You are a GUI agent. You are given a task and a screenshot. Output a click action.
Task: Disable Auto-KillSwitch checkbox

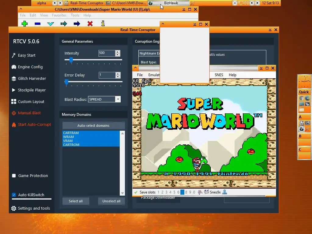pyautogui.click(x=14, y=195)
